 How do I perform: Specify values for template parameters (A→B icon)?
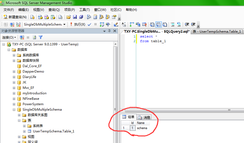124,24
